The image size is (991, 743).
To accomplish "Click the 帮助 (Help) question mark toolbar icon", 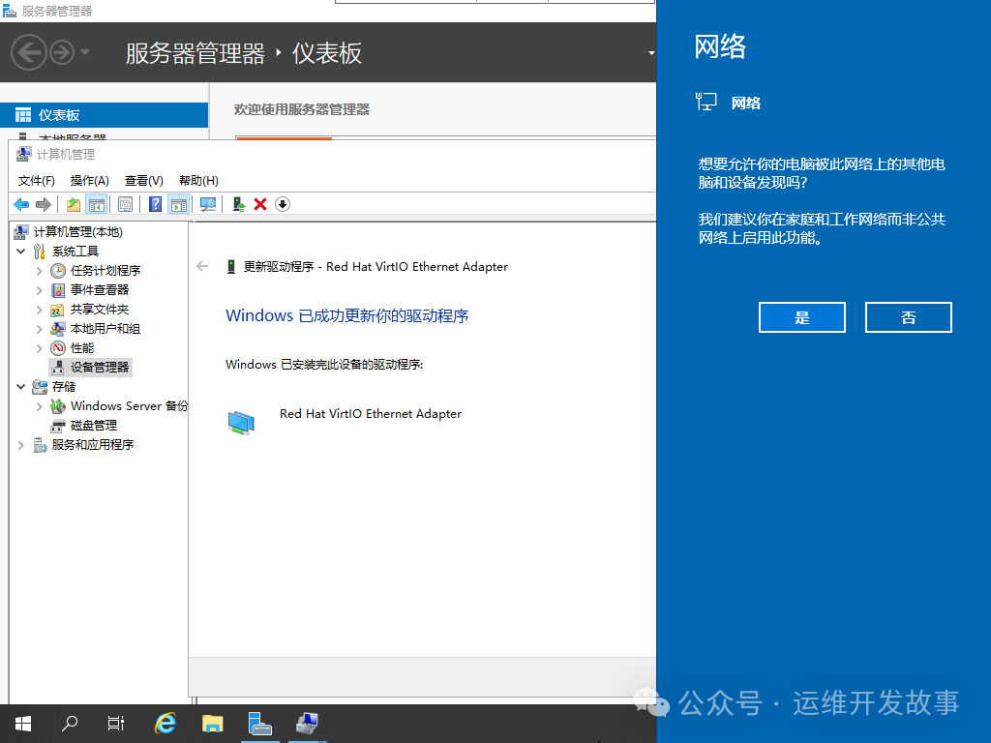I will click(157, 204).
